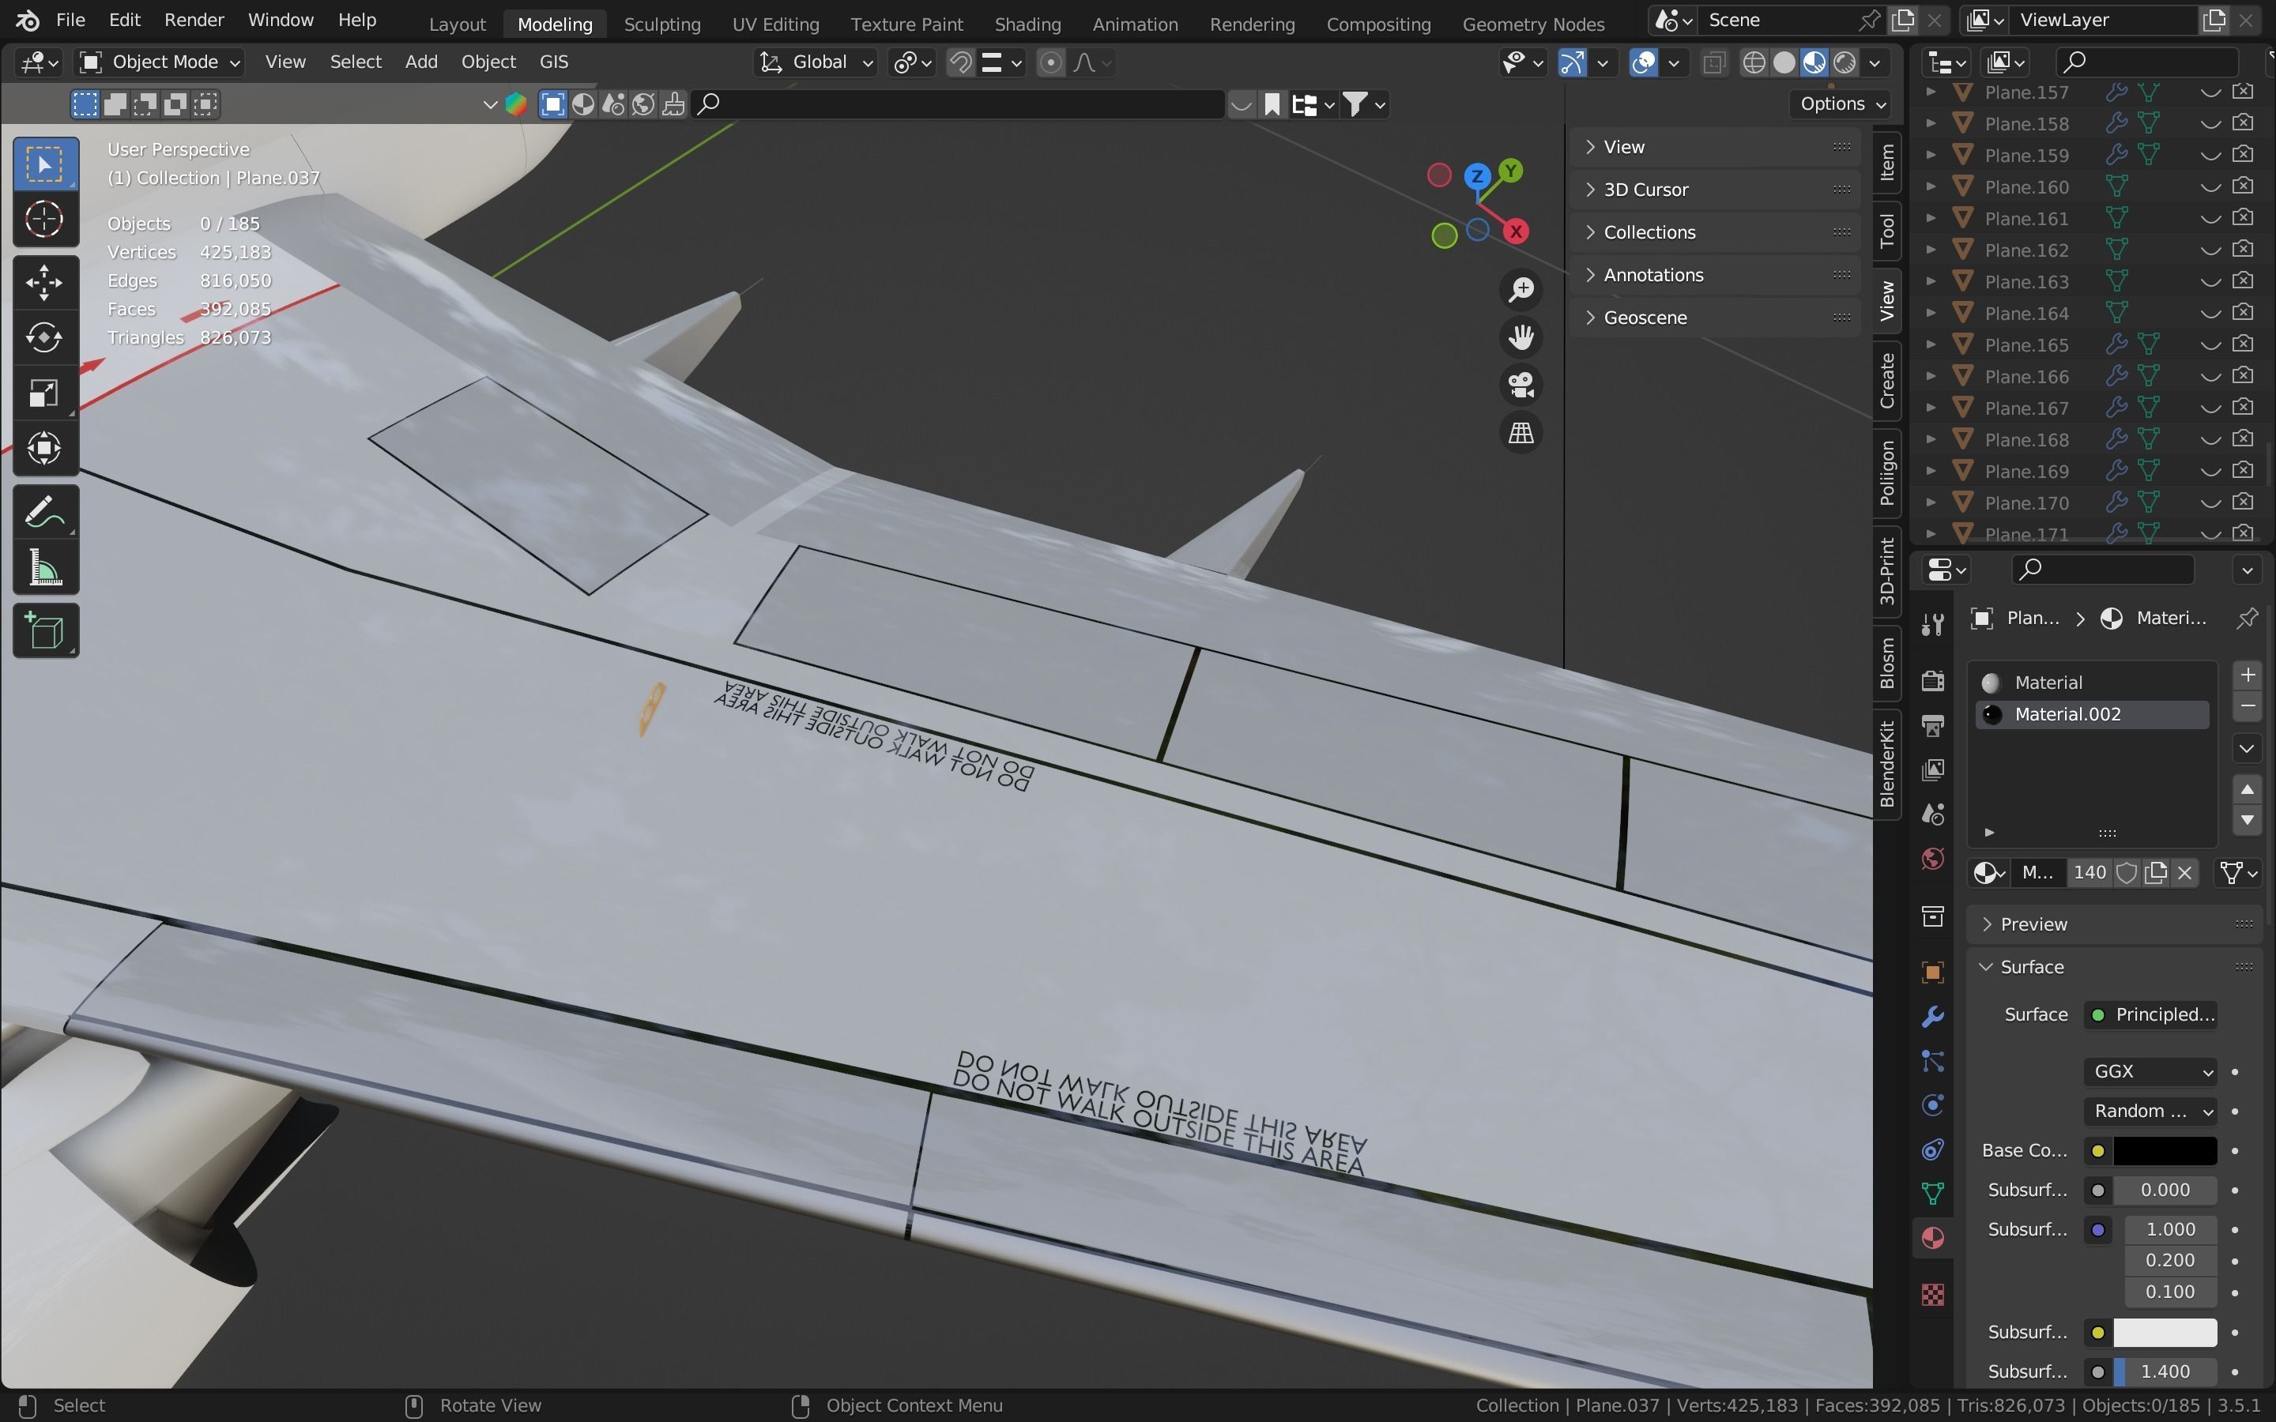Switch to the Shading workspace

tap(1027, 24)
